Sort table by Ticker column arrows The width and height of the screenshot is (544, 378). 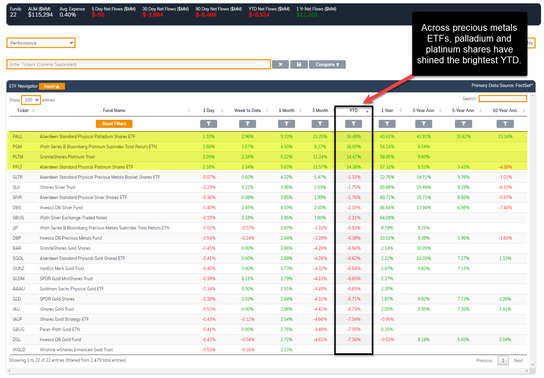[33, 111]
